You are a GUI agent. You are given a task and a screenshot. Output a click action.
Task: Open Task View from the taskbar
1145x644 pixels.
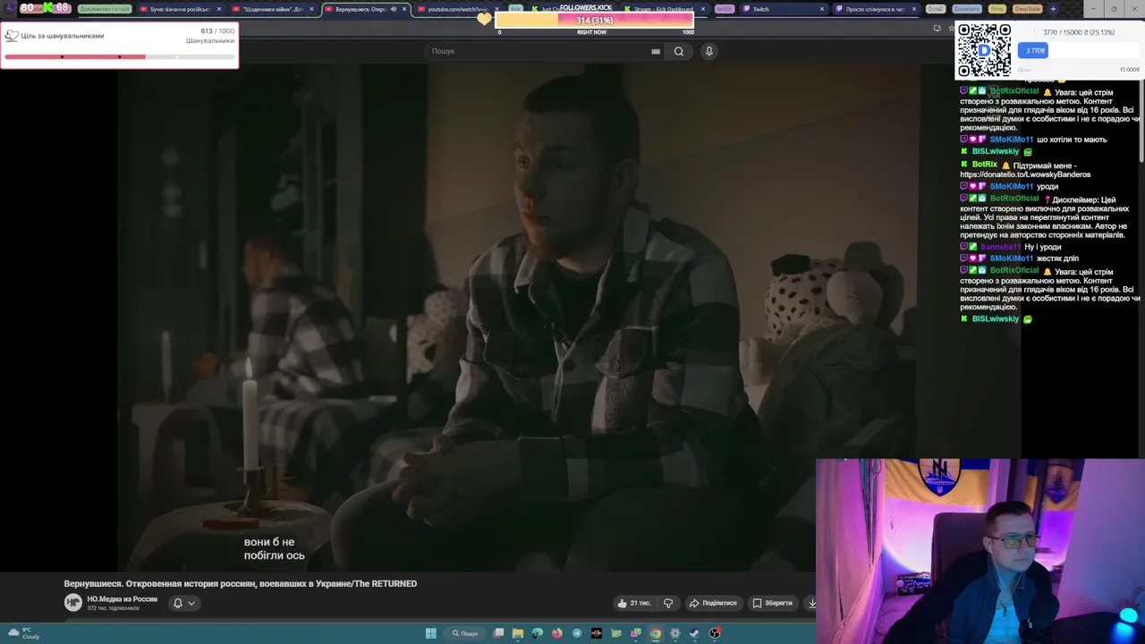point(498,633)
